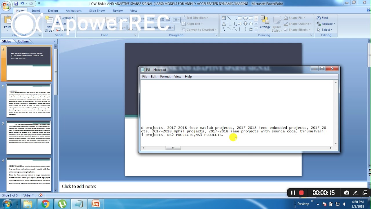Open the Shape Effects dropdown
Screen dimensions: 371x209
tap(297, 30)
